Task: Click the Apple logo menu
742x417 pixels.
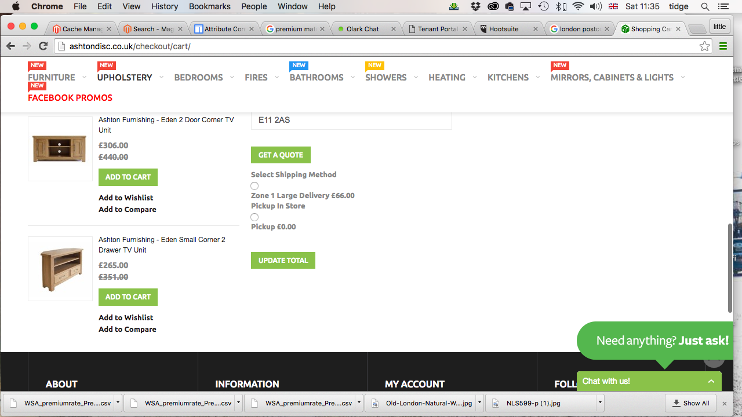Action: pos(16,6)
